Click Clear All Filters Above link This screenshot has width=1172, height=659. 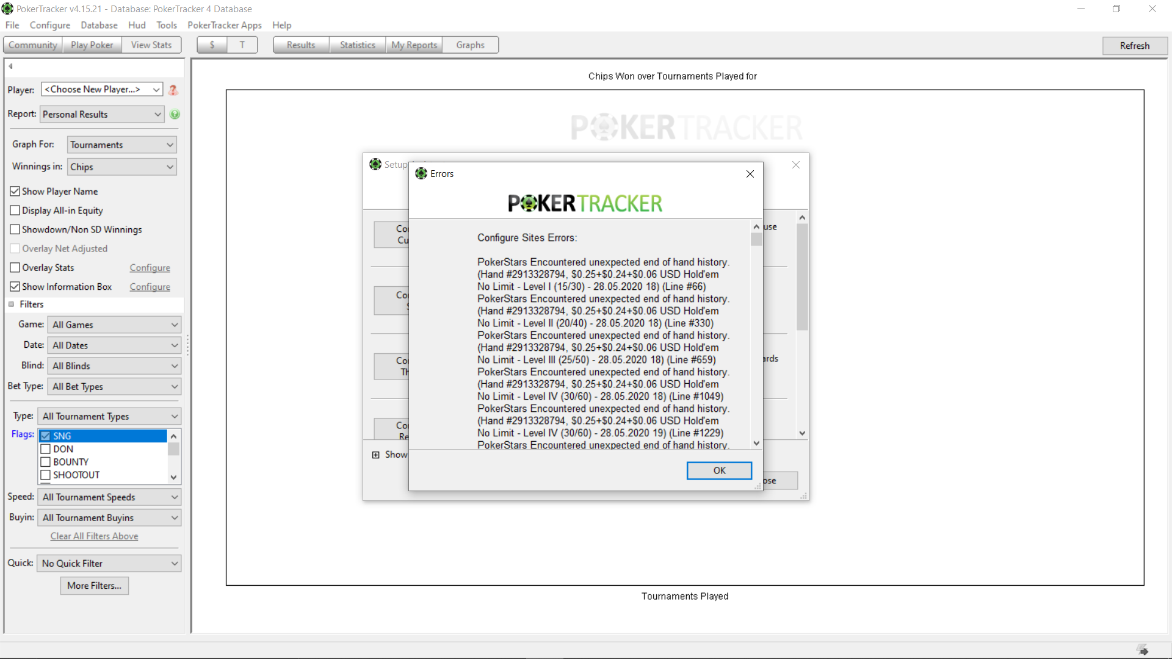coord(95,536)
